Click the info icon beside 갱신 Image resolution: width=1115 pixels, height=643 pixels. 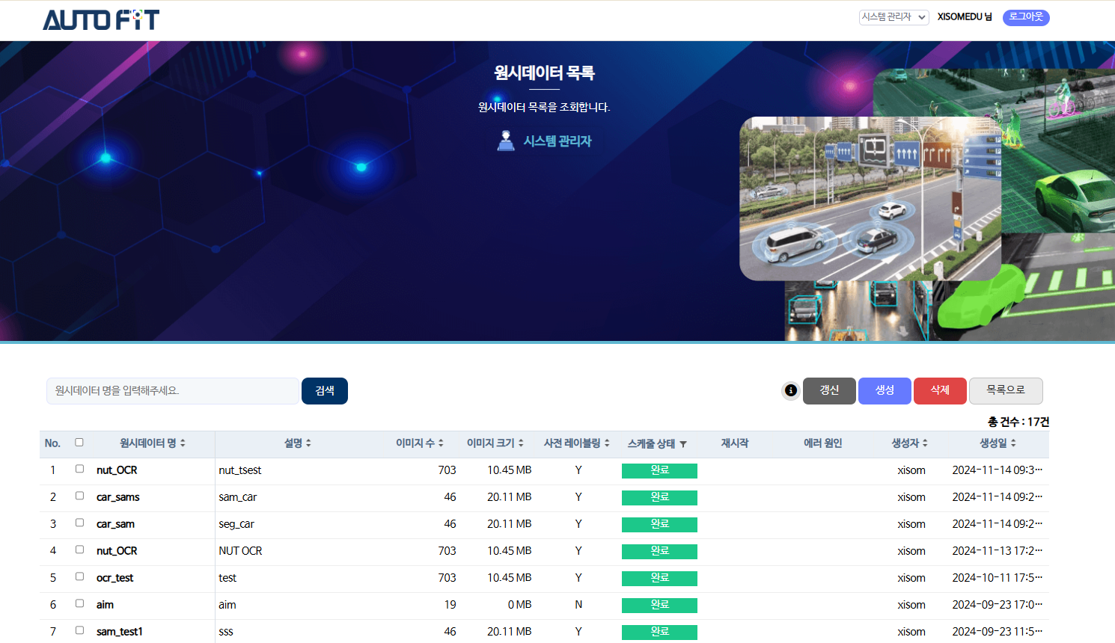coord(790,390)
